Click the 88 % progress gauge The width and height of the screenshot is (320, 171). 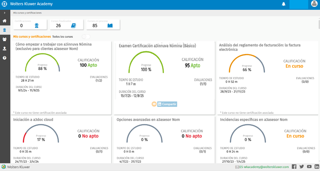(x=42, y=62)
